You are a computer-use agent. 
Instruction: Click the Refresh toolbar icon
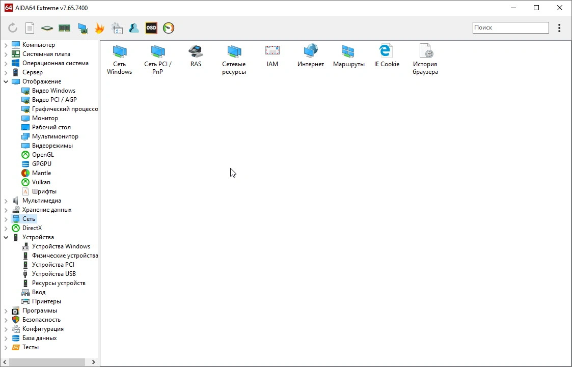point(13,28)
